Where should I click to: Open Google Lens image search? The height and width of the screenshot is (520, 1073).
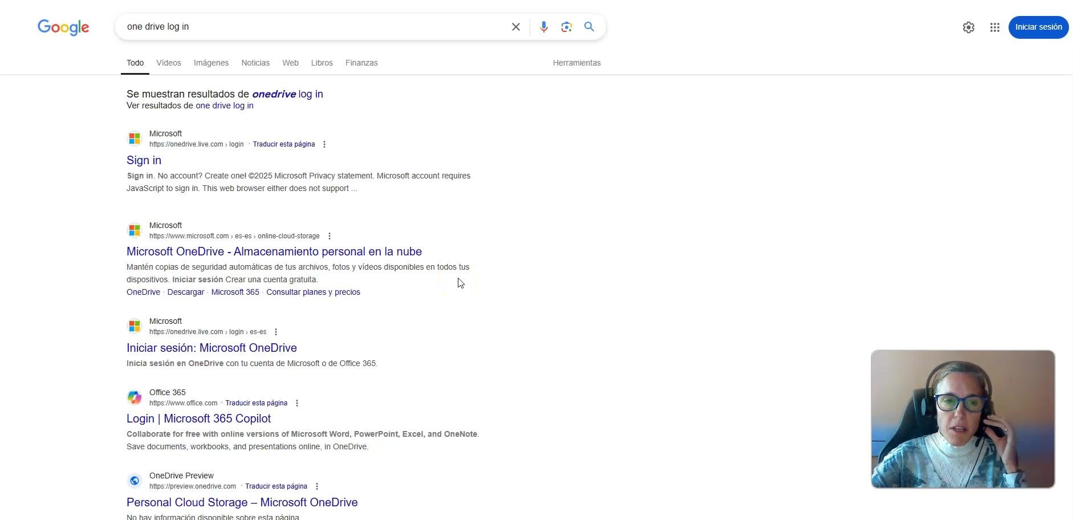[x=566, y=27]
